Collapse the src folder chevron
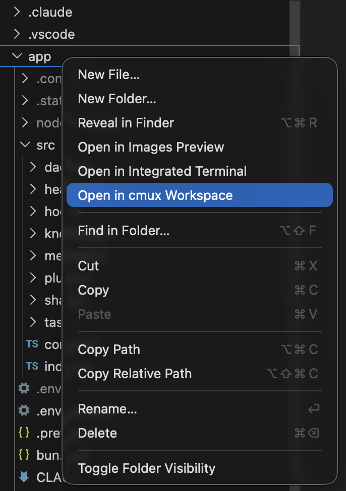 click(x=25, y=145)
